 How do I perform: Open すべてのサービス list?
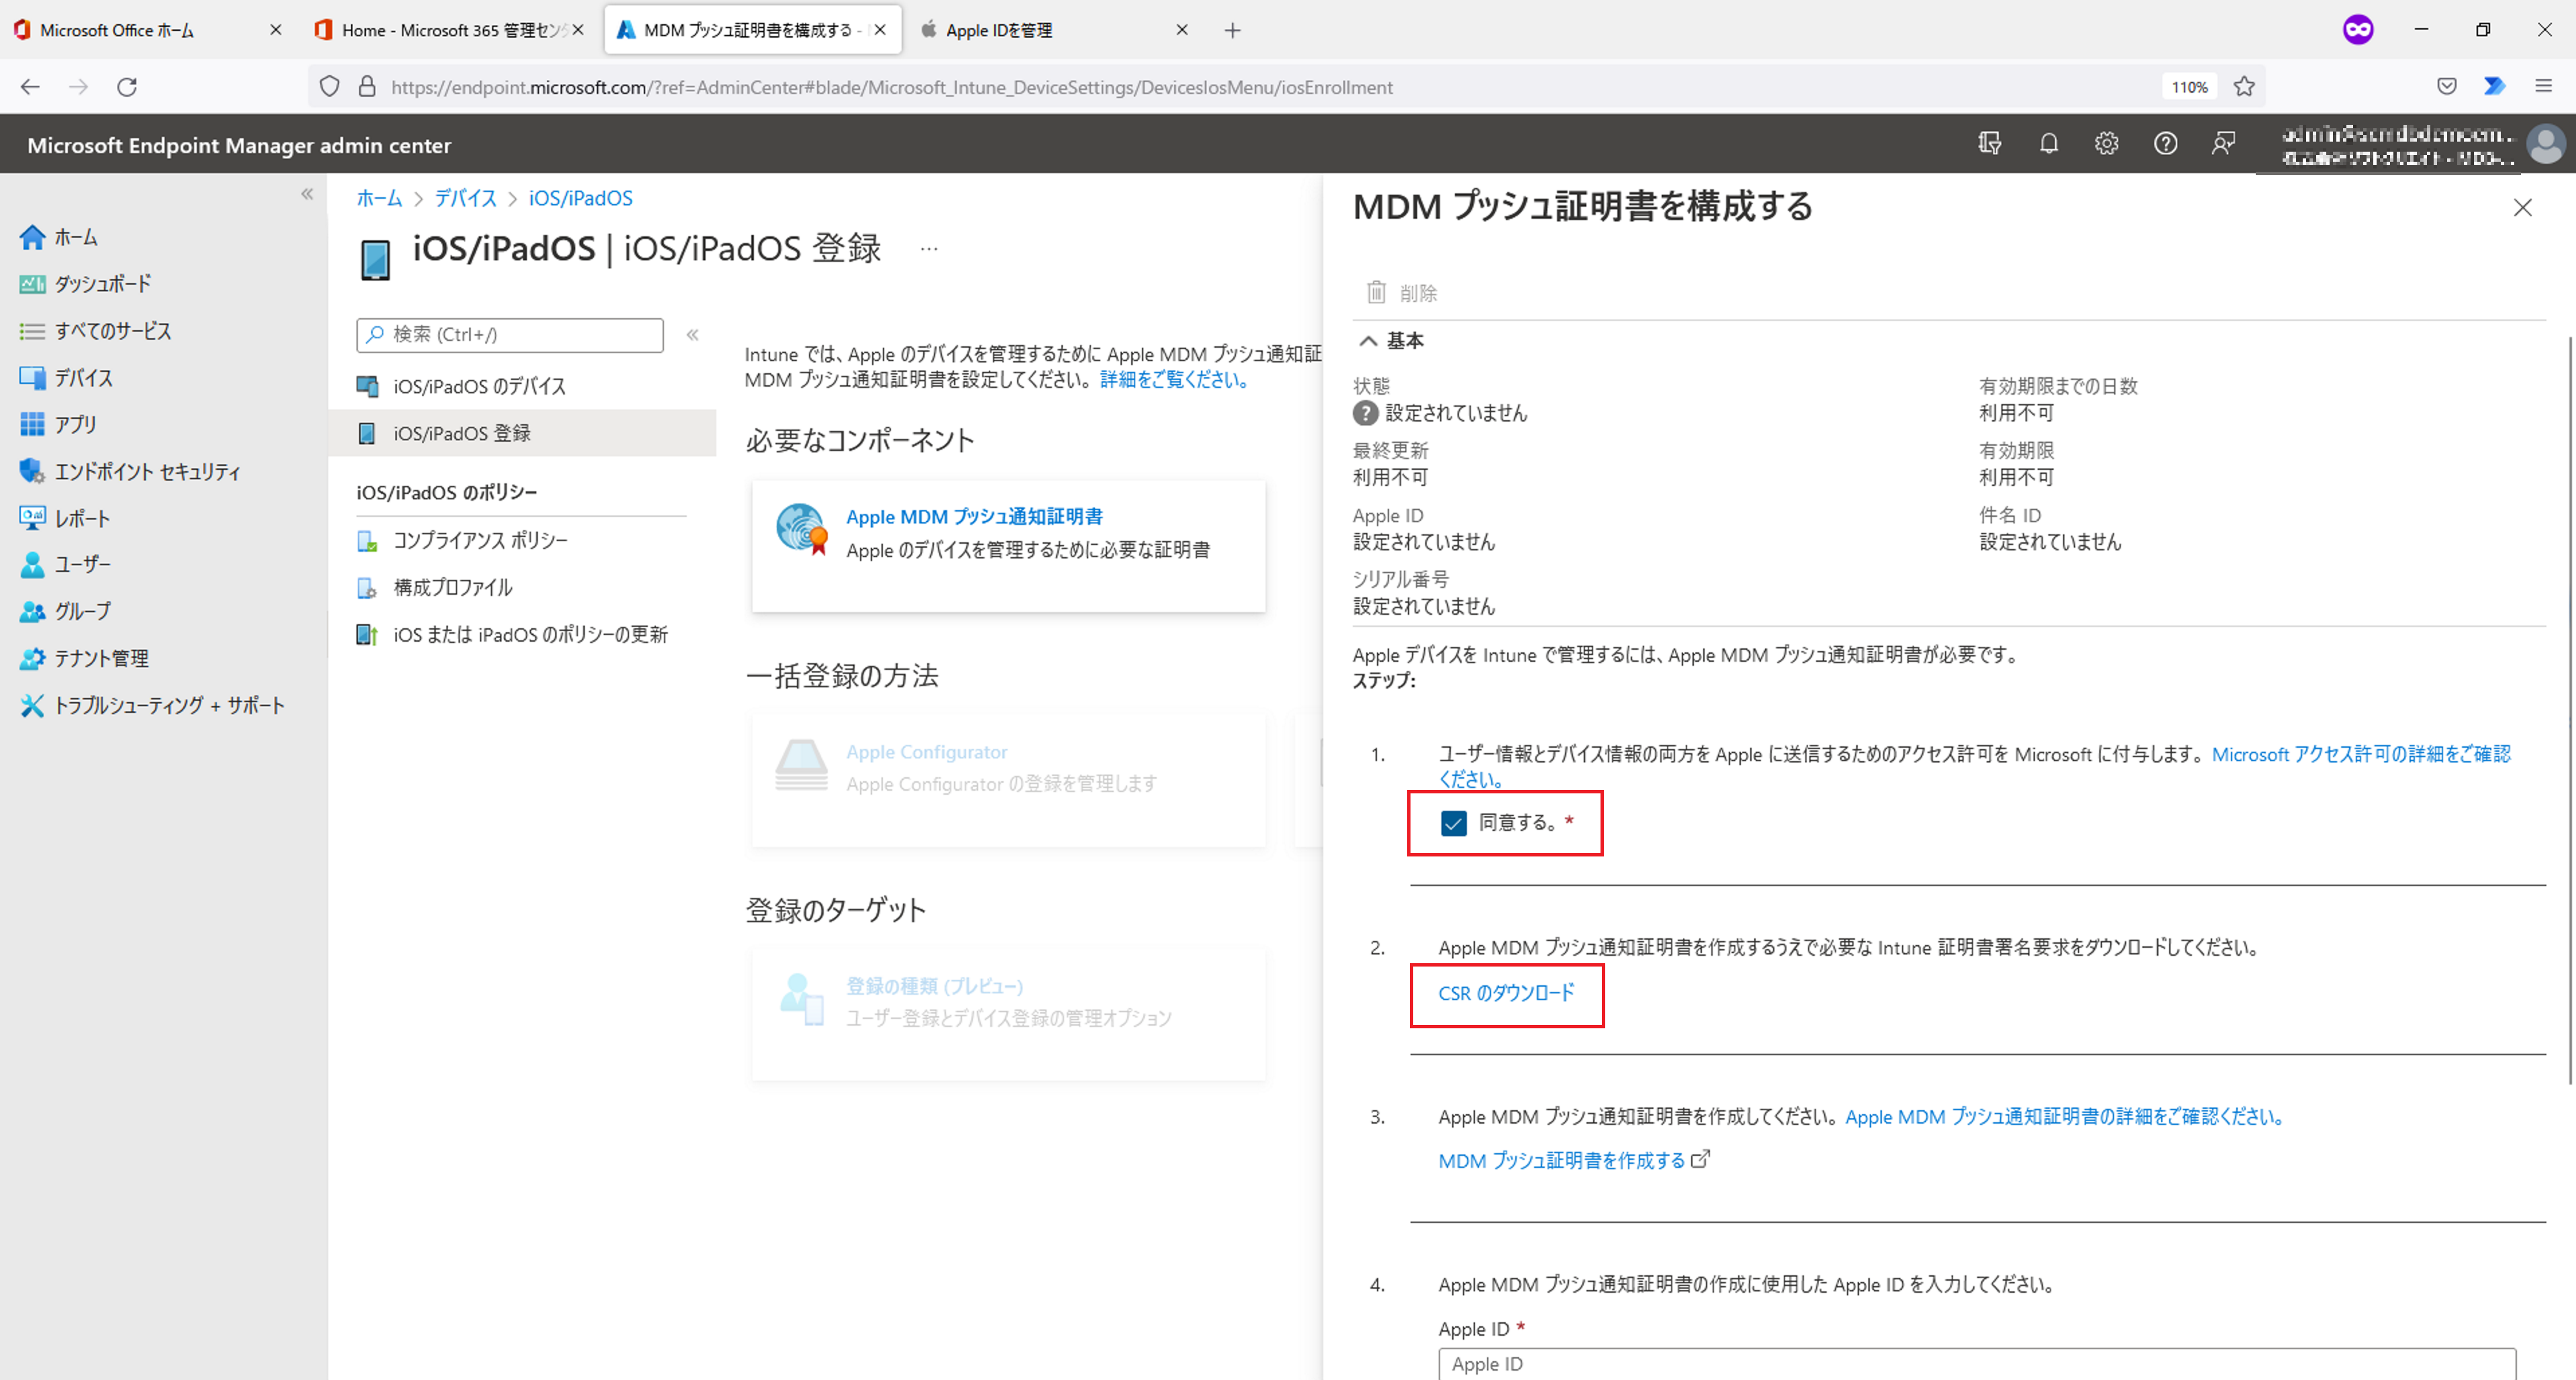pos(96,331)
